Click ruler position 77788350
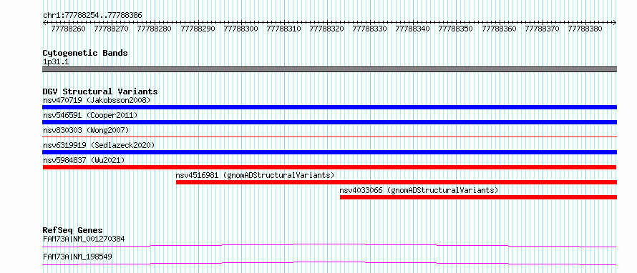Image resolution: width=637 pixels, height=273 pixels. (456, 29)
